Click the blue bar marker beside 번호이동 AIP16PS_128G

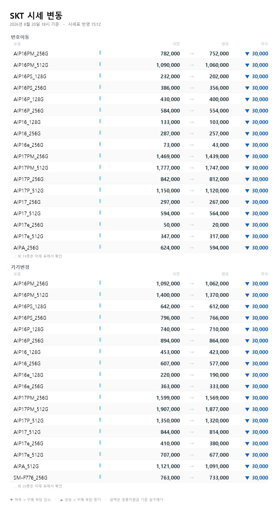point(100,76)
